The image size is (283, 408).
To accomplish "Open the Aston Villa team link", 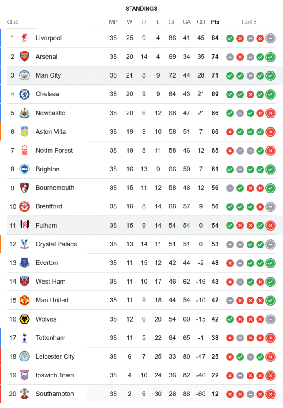I will (51, 132).
